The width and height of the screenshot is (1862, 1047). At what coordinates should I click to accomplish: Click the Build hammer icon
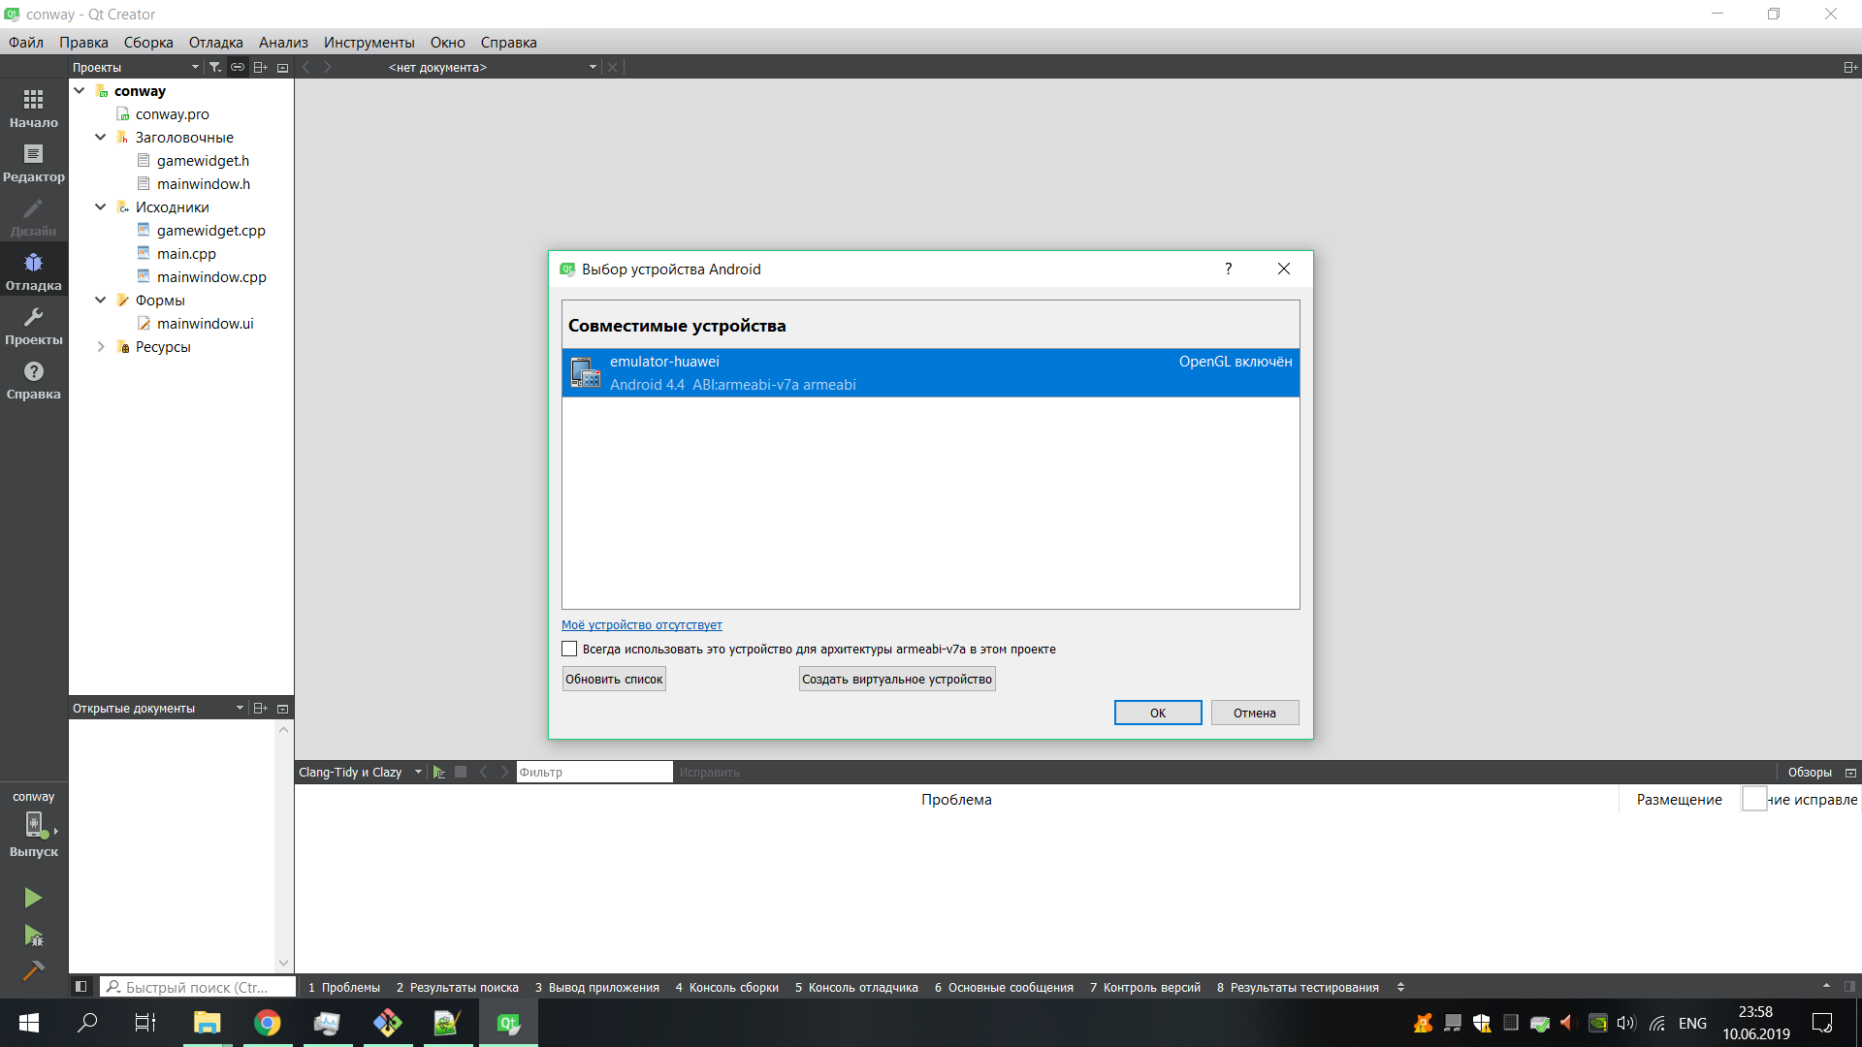[x=33, y=970]
